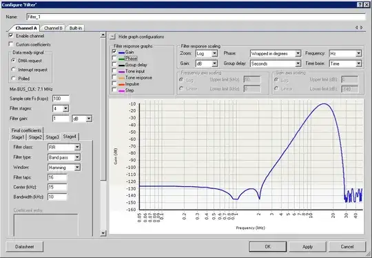
Task: Toggle the Impulse graph checkbox
Action: [x=114, y=83]
